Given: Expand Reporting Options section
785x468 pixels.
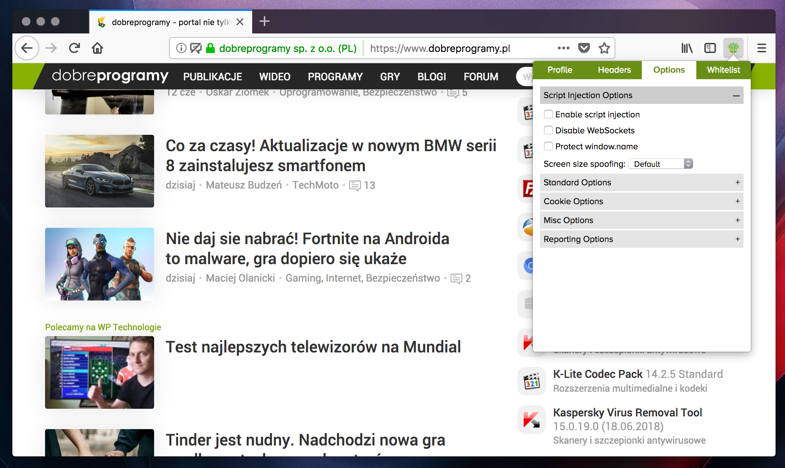Looking at the screenshot, I should pyautogui.click(x=641, y=239).
